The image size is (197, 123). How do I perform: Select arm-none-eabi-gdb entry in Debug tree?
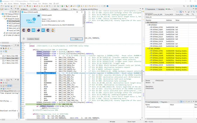pyautogui.click(x=11, y=33)
